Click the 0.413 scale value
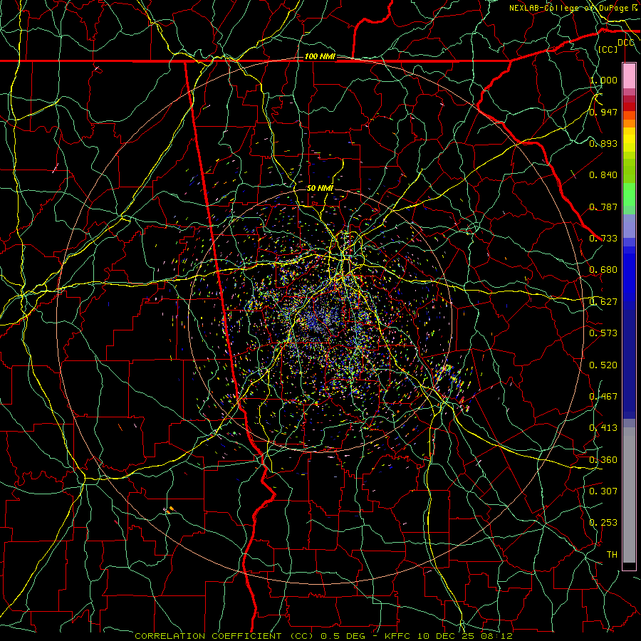The width and height of the screenshot is (641, 641). coord(603,428)
